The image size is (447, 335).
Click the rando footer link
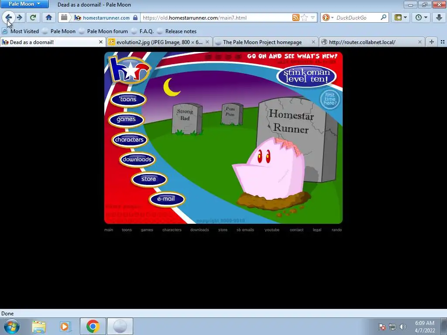pyautogui.click(x=337, y=230)
